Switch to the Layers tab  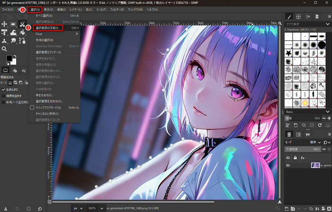pos(289,135)
